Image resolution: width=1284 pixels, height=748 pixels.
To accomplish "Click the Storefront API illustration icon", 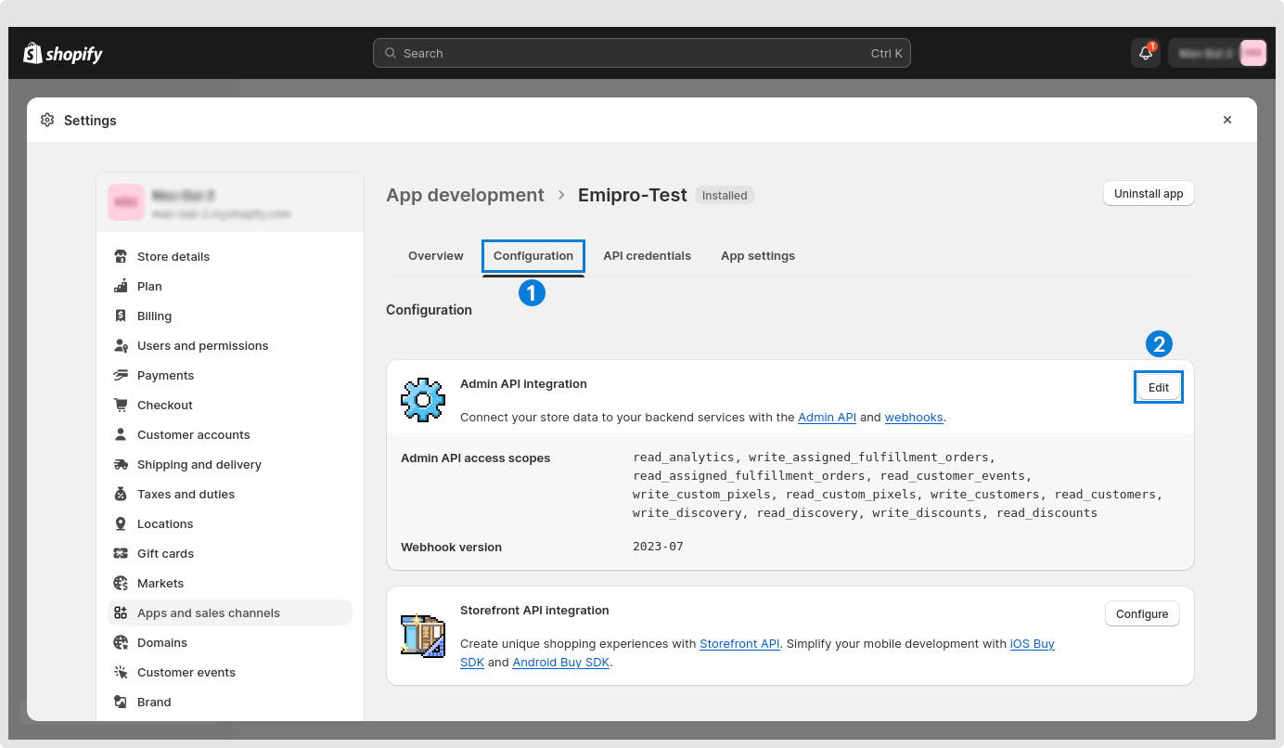I will click(x=423, y=635).
